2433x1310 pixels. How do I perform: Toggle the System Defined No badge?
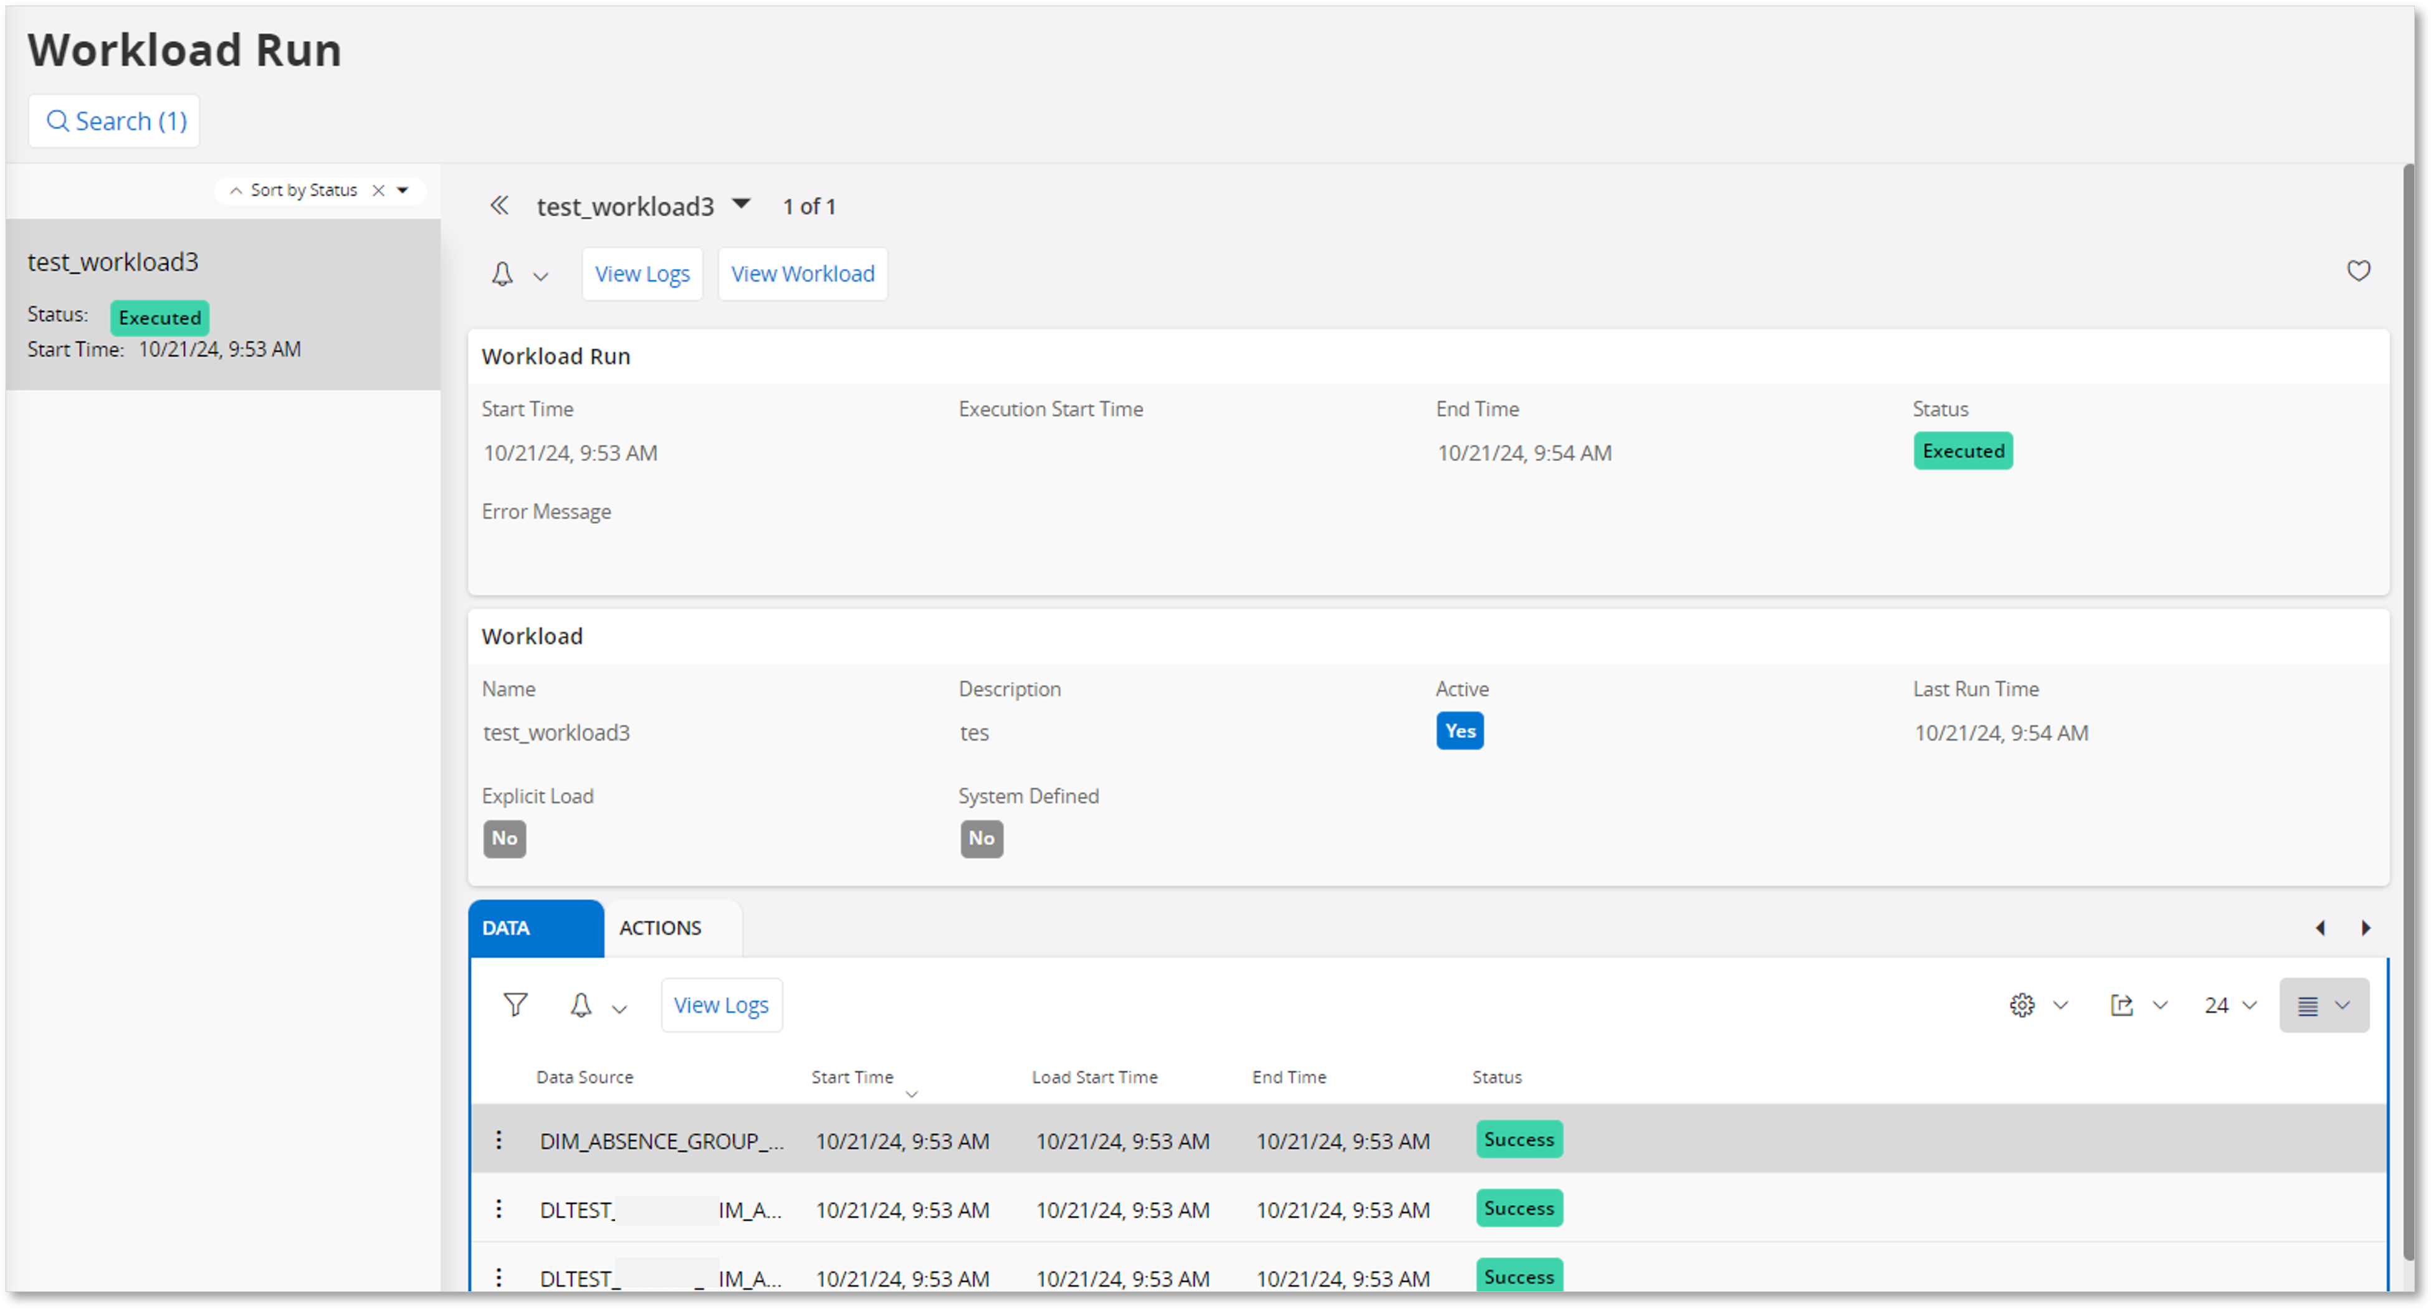[x=982, y=838]
